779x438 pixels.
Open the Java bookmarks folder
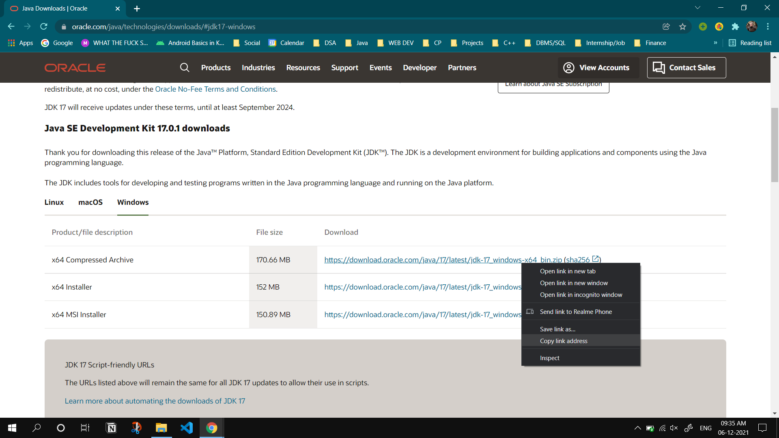pyautogui.click(x=357, y=43)
